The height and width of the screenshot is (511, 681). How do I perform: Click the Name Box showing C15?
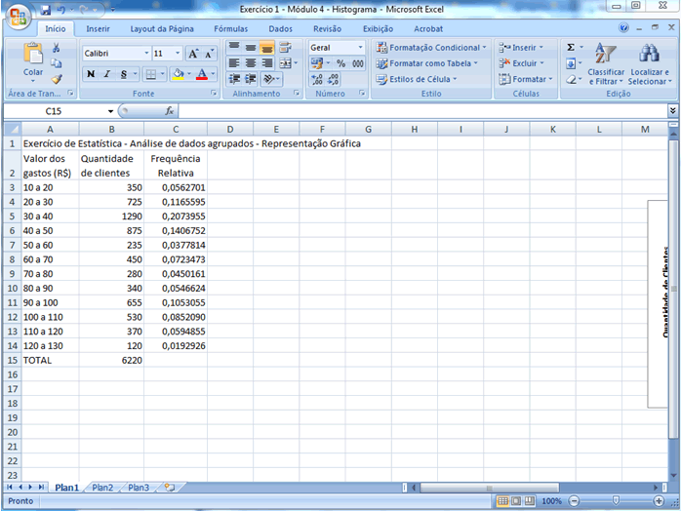(x=60, y=111)
